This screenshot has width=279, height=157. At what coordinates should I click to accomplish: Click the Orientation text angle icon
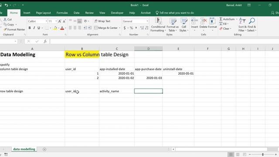click(x=85, y=21)
